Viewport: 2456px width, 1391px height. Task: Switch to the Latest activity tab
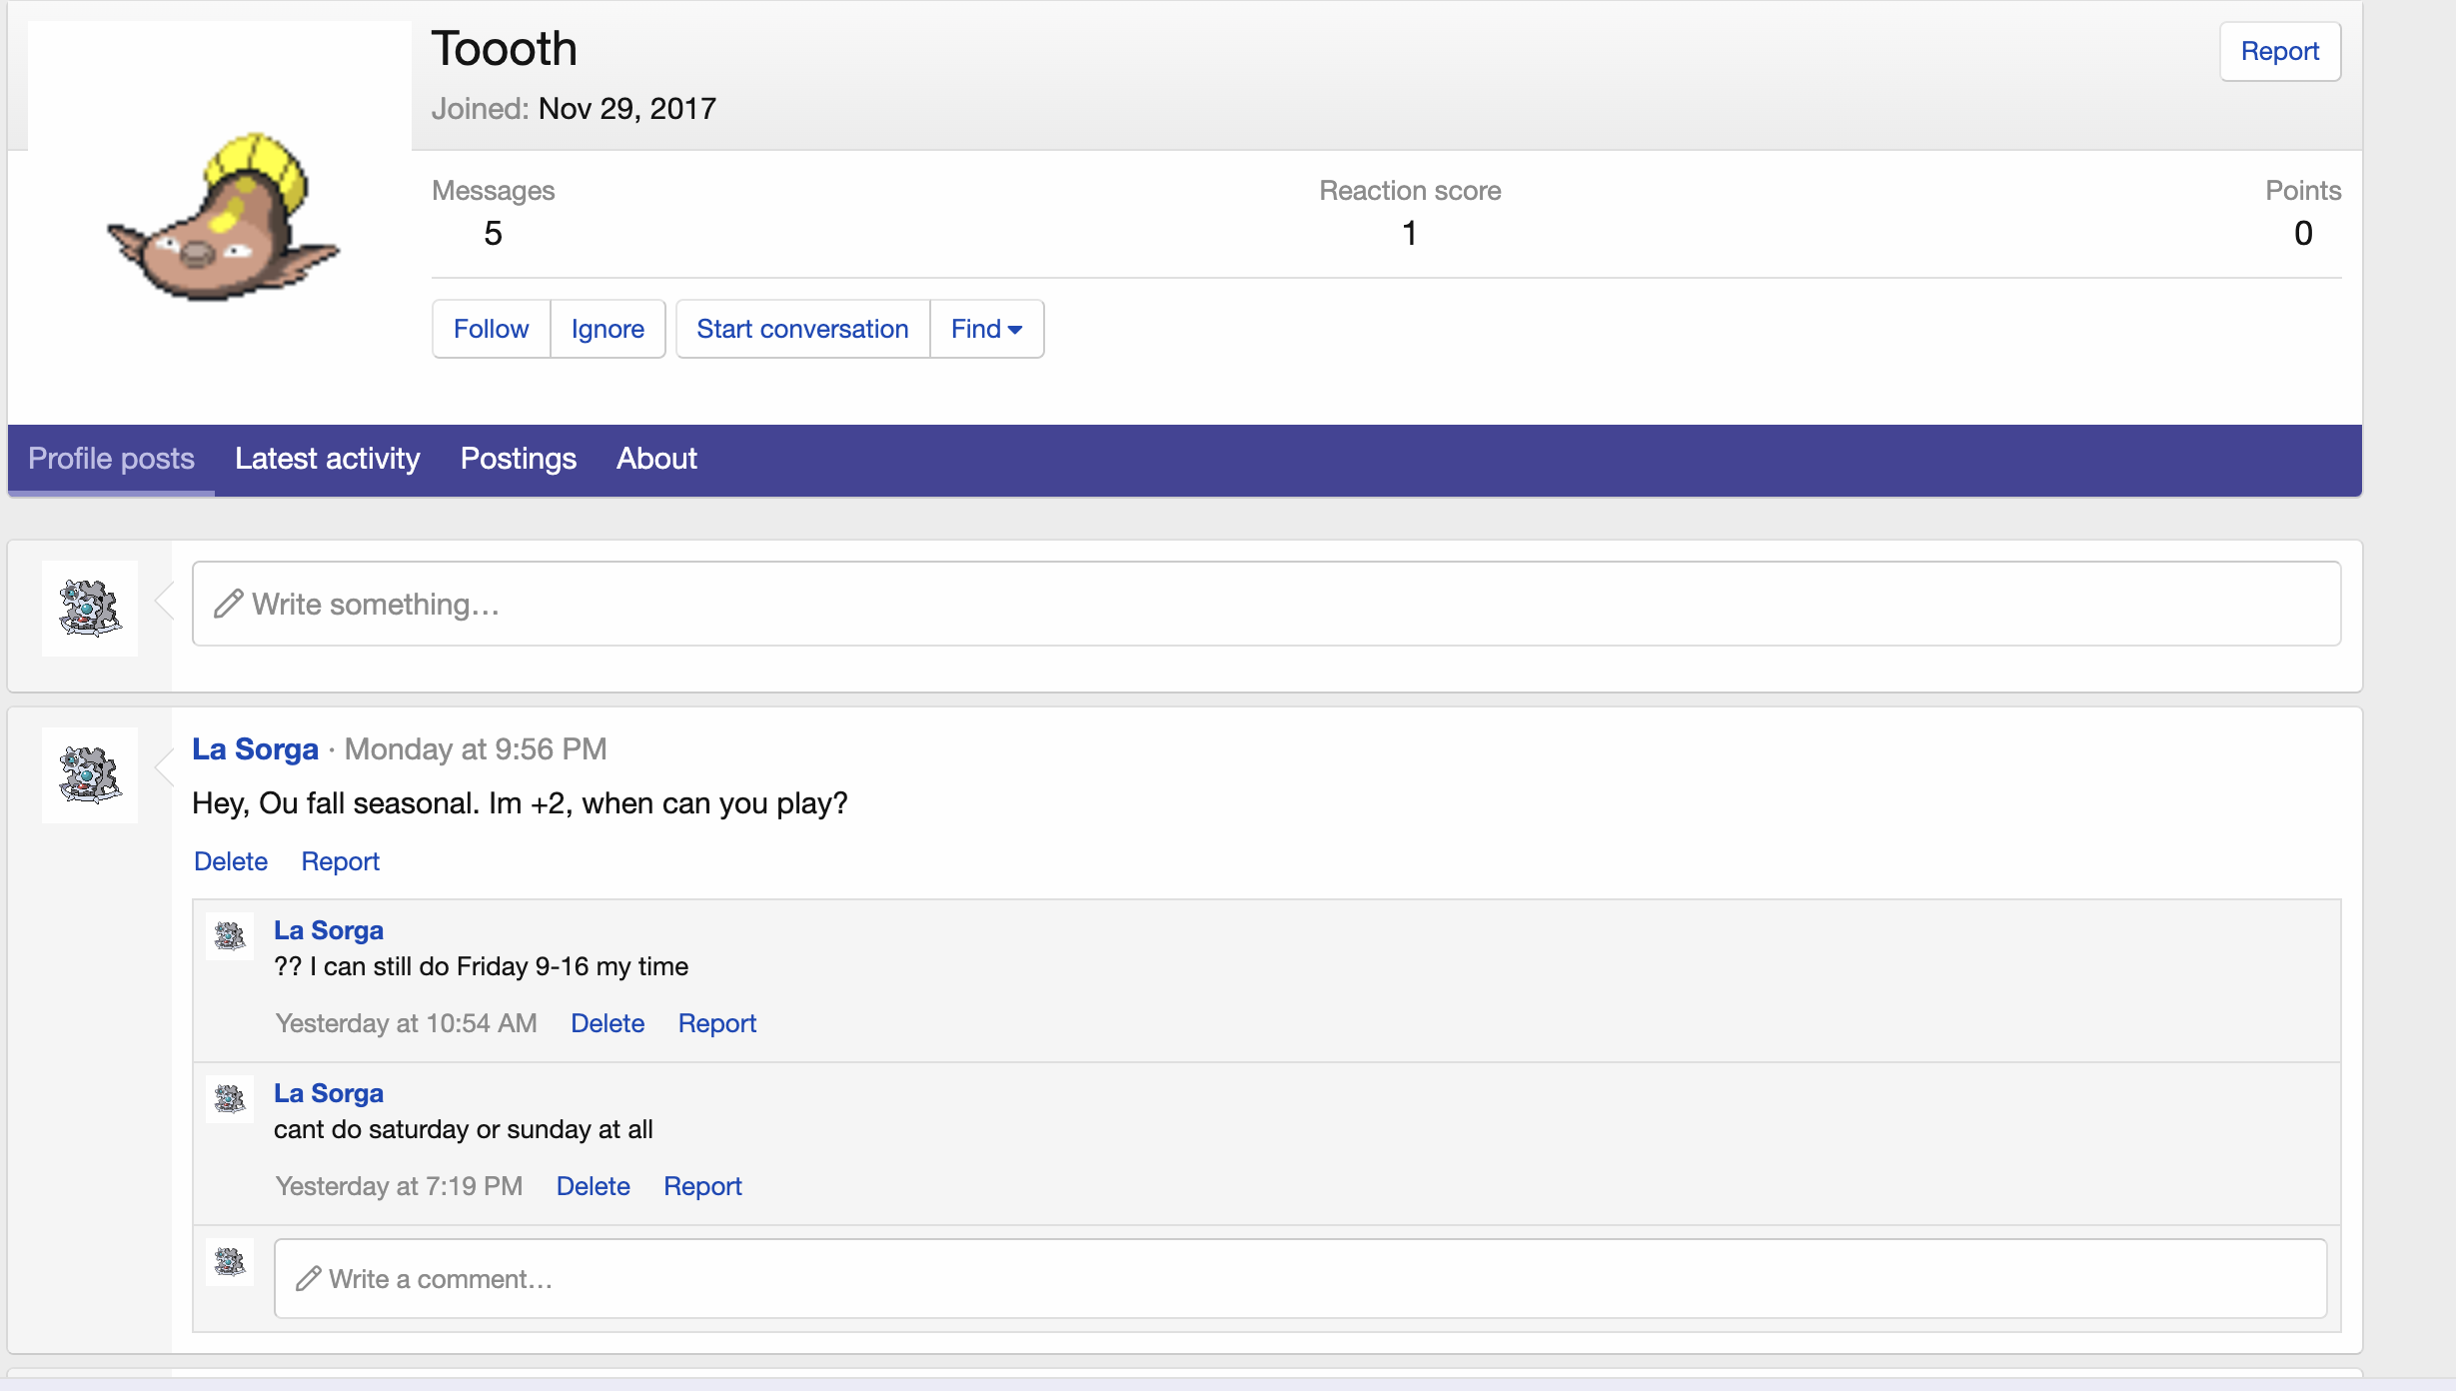[x=327, y=459]
